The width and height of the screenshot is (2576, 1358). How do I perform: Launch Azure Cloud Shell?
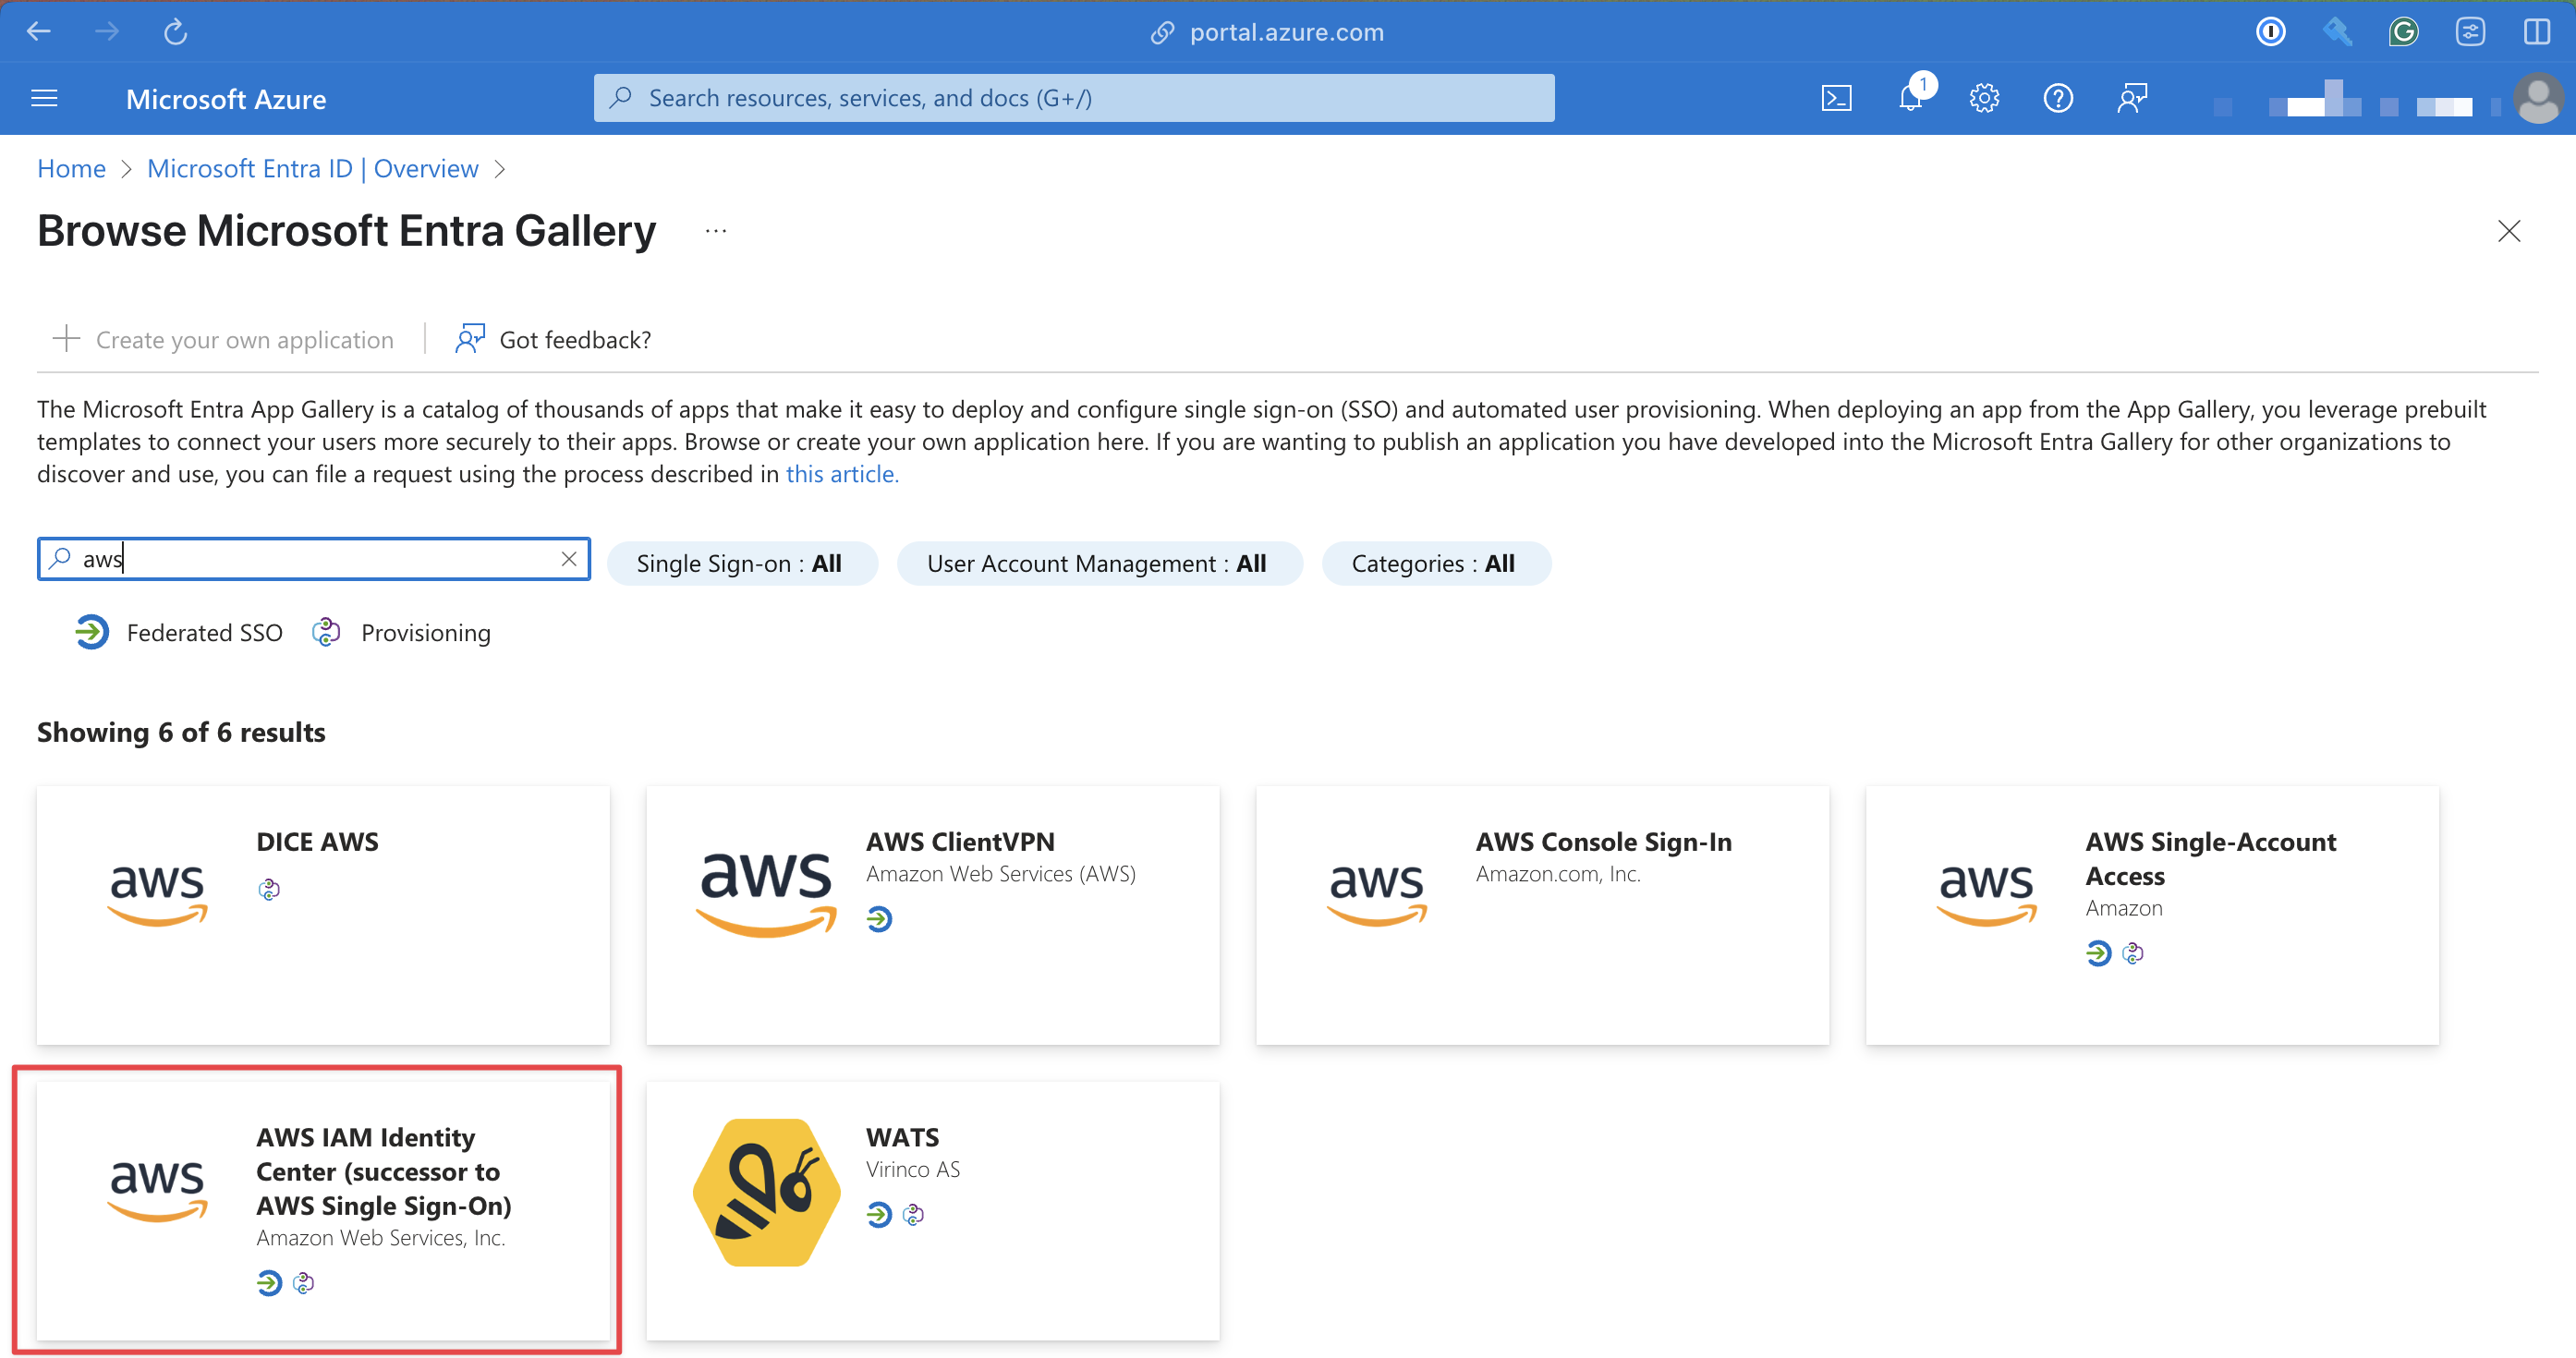click(1836, 98)
